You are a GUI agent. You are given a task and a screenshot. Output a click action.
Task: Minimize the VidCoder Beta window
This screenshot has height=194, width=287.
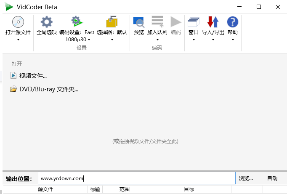239,7
